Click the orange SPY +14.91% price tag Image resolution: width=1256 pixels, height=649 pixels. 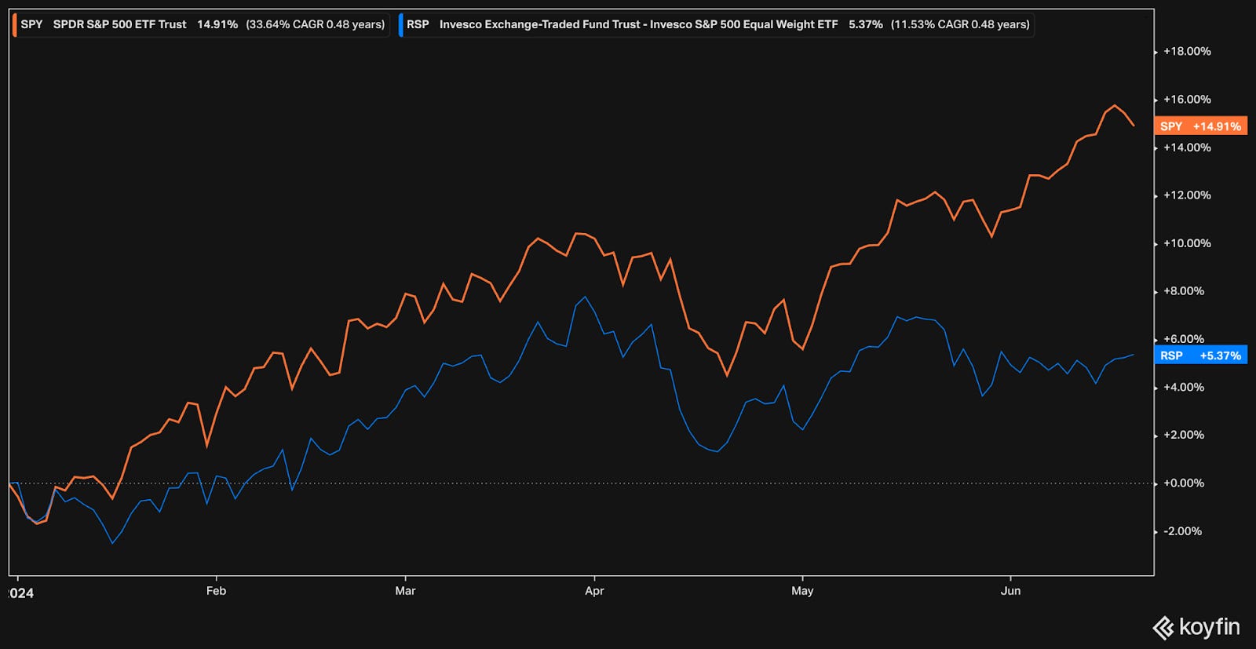tap(1200, 126)
